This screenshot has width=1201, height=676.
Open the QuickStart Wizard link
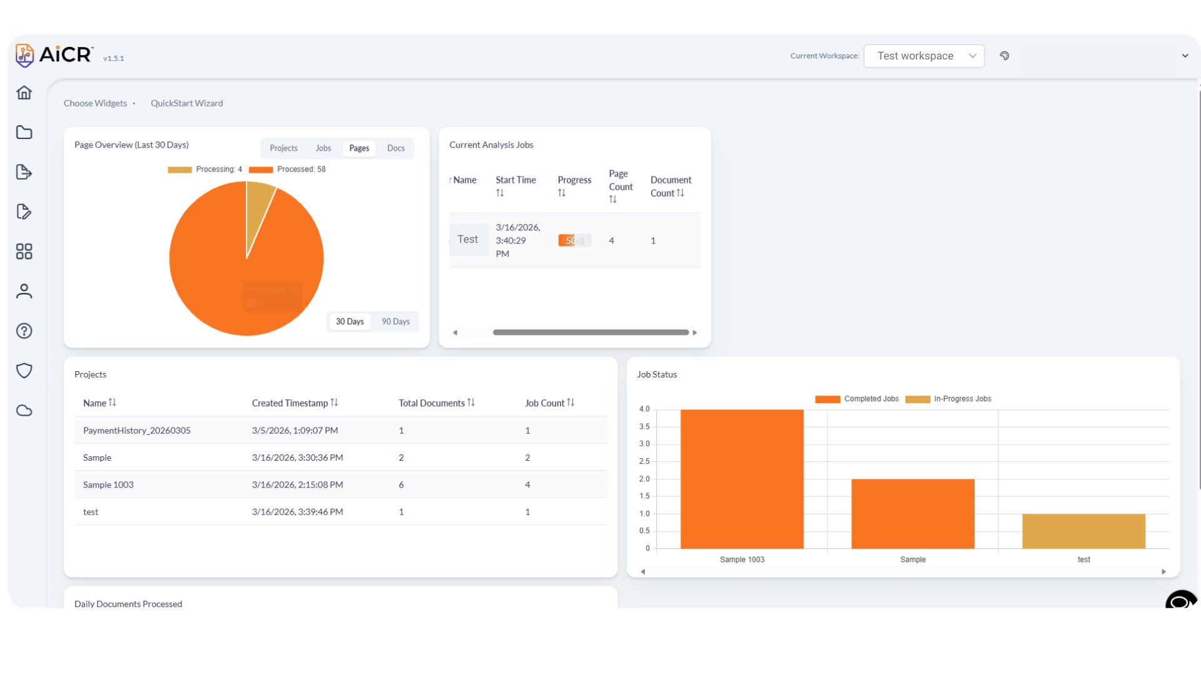click(186, 103)
